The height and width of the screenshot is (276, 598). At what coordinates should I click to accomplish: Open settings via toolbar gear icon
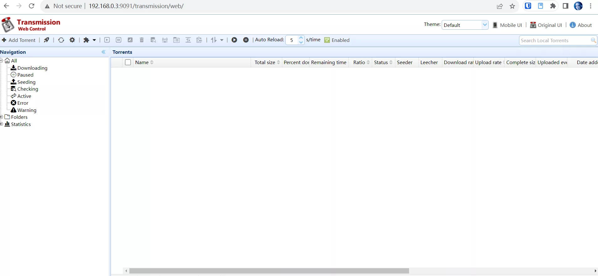pyautogui.click(x=72, y=40)
